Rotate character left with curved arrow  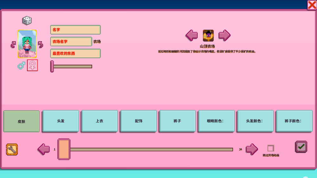click(x=13, y=45)
